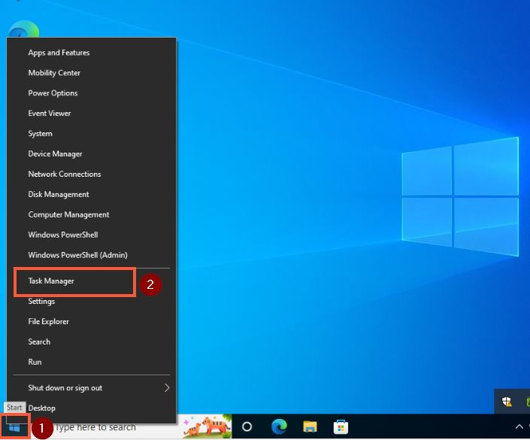Launch File Explorer from the menu
The width and height of the screenshot is (530, 440).
coord(91,322)
